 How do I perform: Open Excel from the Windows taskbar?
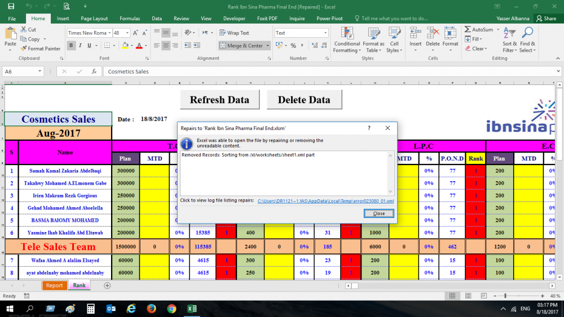(192, 309)
